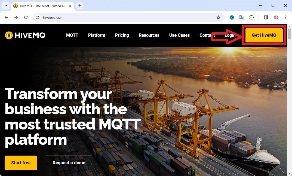Click the Request a demo button
The height and width of the screenshot is (176, 292).
[x=69, y=163]
